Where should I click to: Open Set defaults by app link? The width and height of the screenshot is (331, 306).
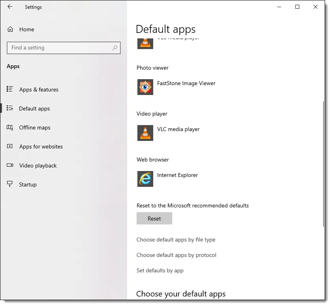[x=160, y=270]
